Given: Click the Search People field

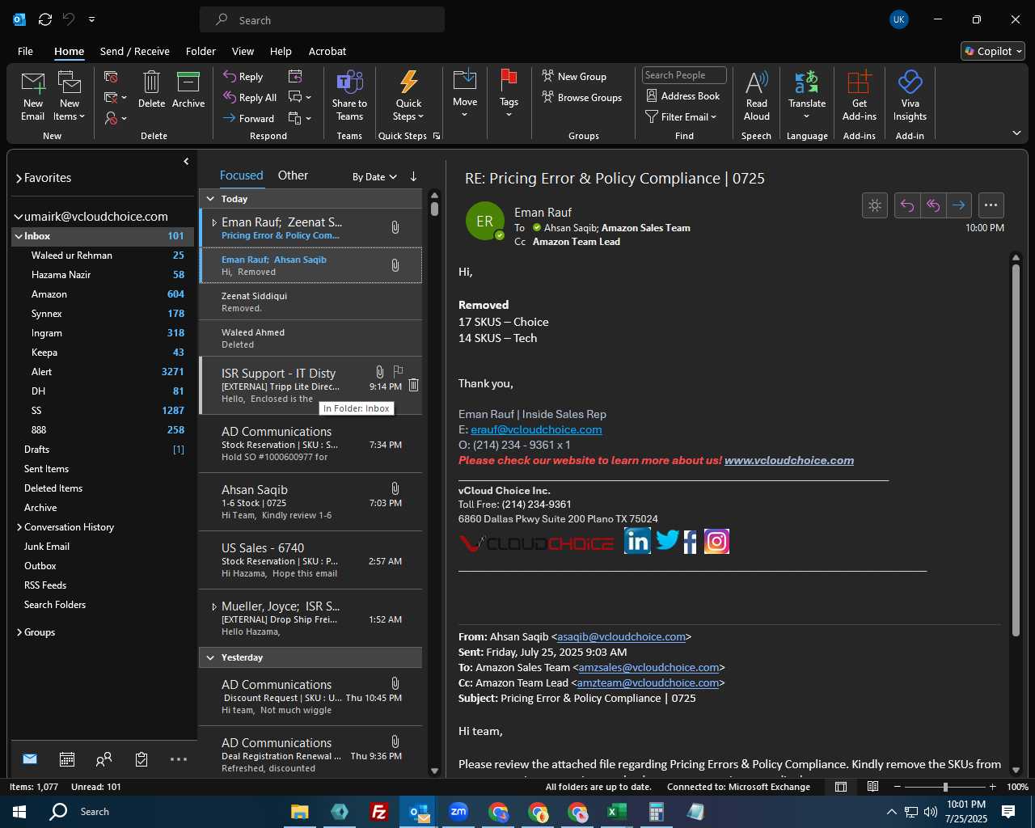Looking at the screenshot, I should coord(684,75).
